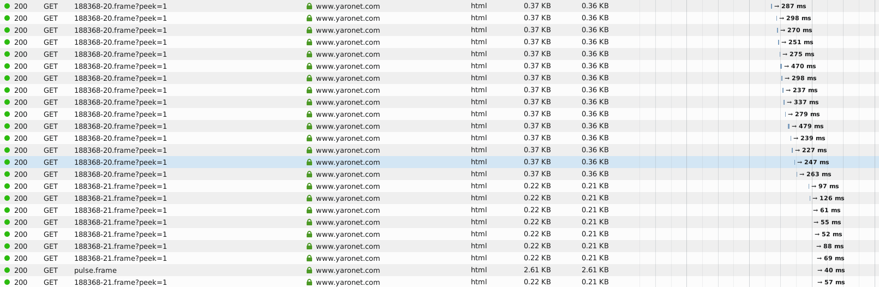Select the highlighted 188368-20.frame request taking 247 ms

pyautogui.click(x=121, y=162)
